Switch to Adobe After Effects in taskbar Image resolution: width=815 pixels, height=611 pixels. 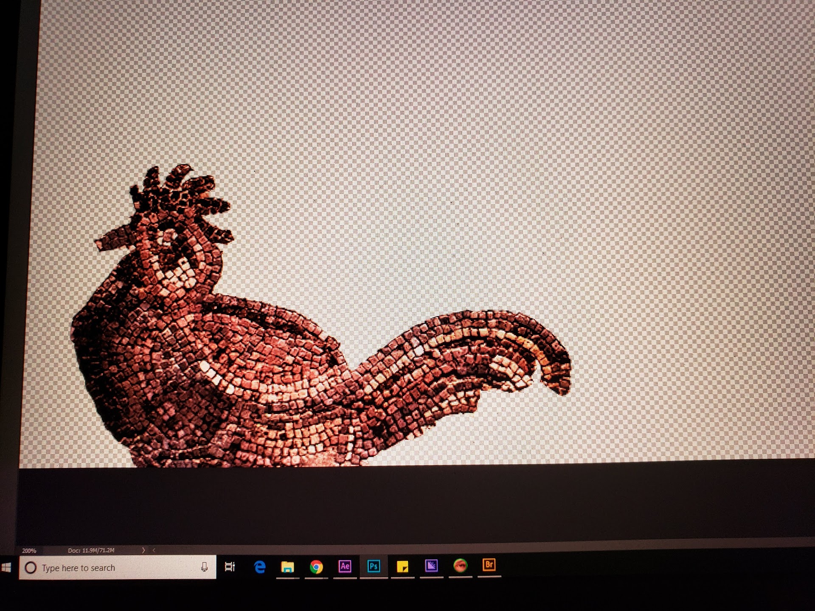[345, 566]
